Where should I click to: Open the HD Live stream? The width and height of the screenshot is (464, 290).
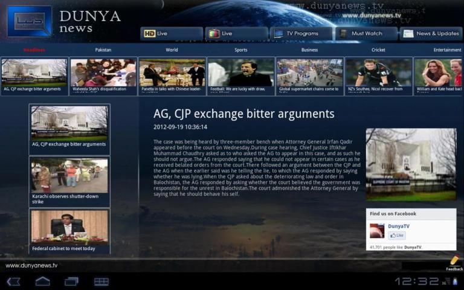172,34
